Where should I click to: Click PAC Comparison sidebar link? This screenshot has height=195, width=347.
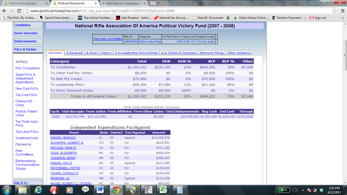click(x=28, y=68)
